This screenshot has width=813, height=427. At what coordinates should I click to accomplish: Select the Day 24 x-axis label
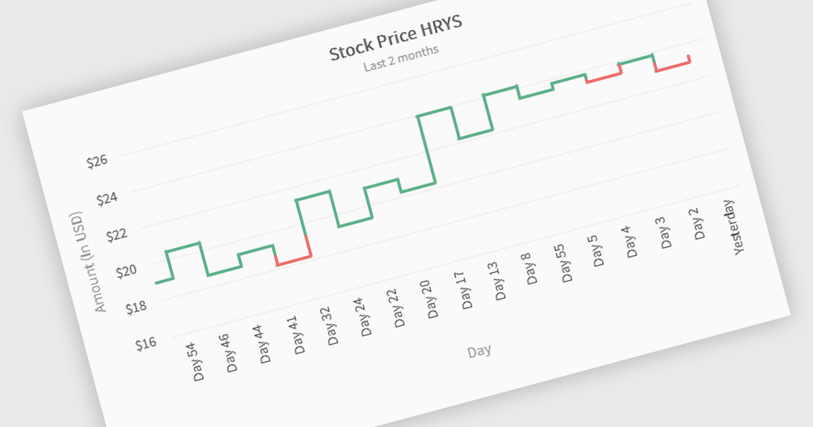pos(364,317)
